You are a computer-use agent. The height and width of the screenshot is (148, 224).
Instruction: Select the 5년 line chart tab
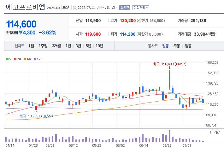click(x=88, y=46)
